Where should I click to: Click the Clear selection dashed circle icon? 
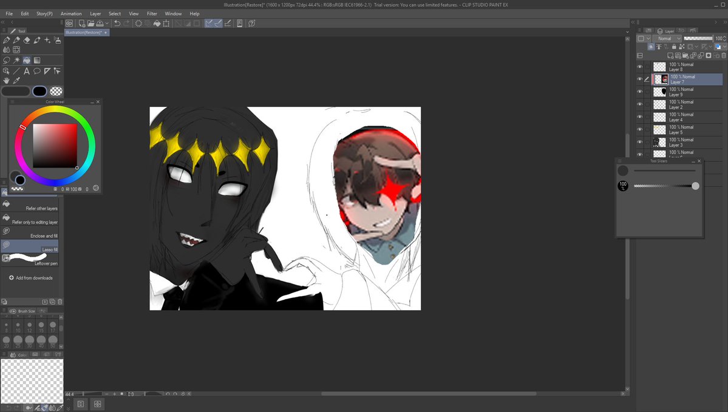(x=138, y=23)
